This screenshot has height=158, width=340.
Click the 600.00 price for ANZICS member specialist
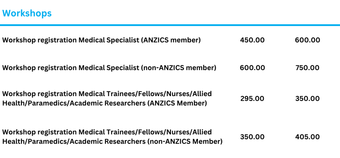coord(307,40)
